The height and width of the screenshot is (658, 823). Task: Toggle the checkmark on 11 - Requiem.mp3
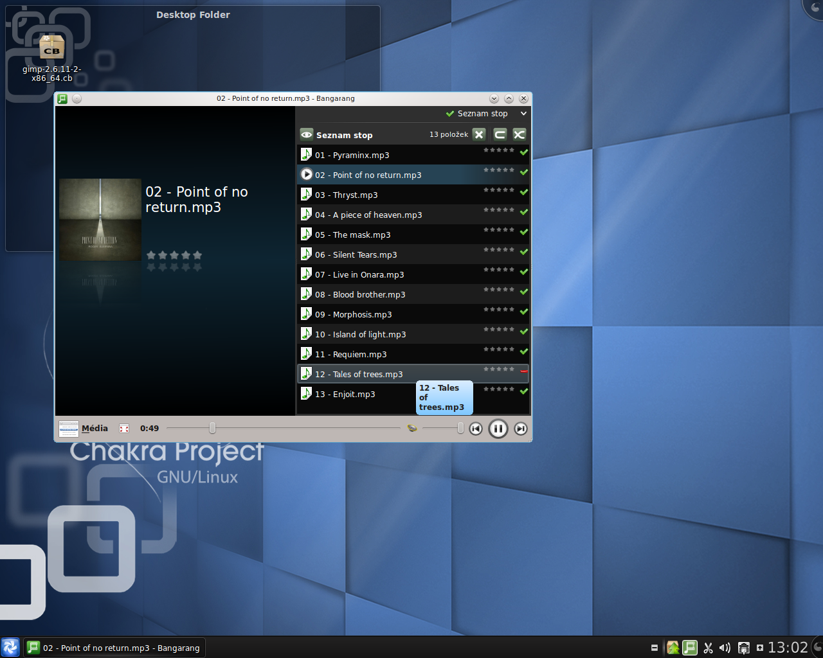(524, 351)
